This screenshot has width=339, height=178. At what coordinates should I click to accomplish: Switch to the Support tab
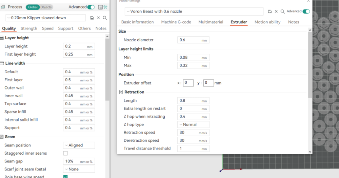(65, 28)
